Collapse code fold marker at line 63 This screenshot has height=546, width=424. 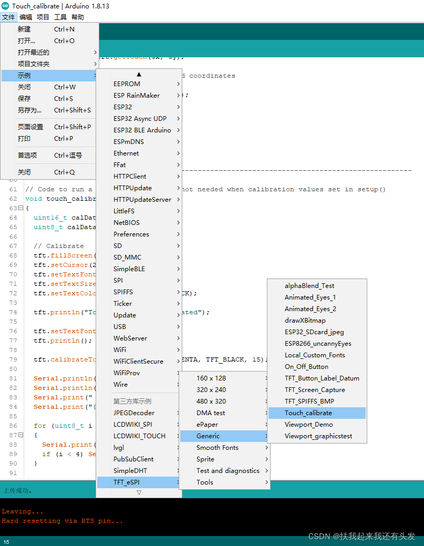tap(20, 208)
